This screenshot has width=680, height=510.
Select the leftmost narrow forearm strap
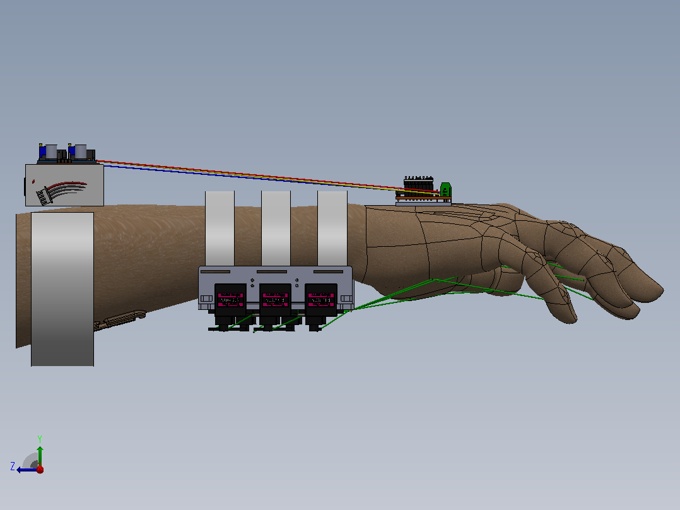coord(220,228)
